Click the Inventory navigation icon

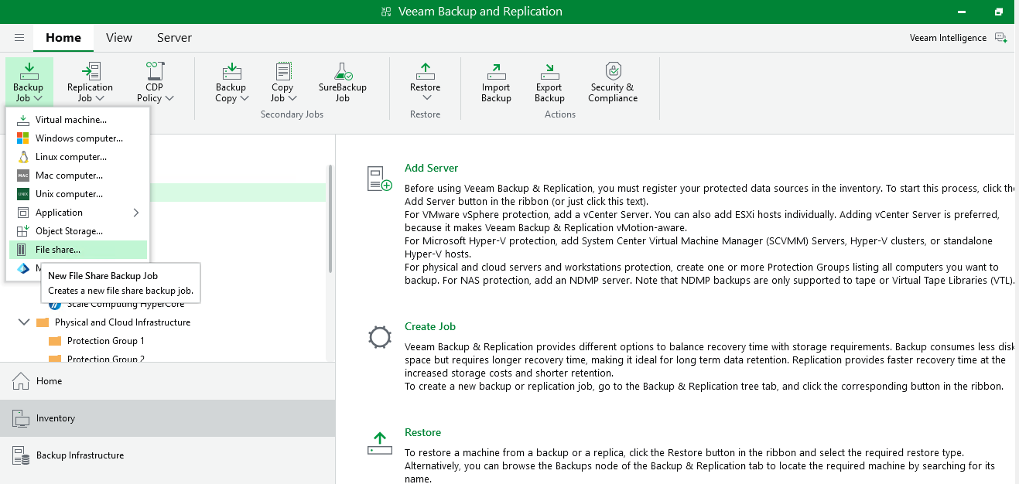coord(22,418)
